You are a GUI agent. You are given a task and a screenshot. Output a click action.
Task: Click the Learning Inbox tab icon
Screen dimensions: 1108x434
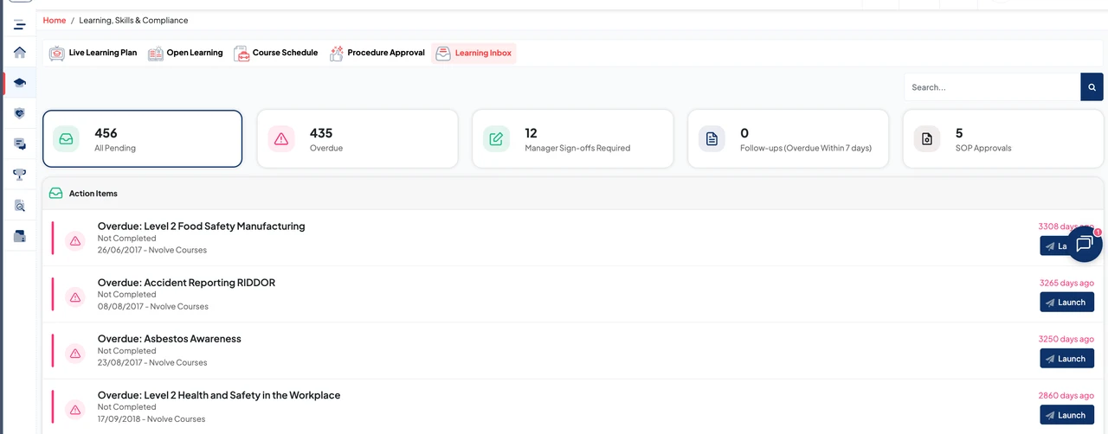click(443, 54)
